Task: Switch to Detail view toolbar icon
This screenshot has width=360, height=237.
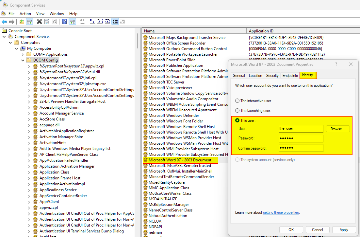Action: coord(115,22)
